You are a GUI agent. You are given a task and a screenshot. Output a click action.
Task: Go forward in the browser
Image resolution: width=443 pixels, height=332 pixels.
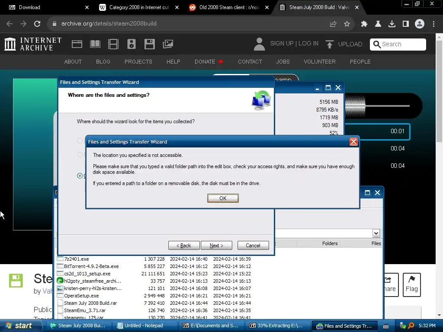pyautogui.click(x=23, y=24)
